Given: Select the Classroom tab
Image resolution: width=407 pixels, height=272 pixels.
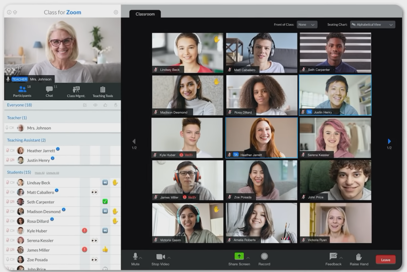Looking at the screenshot, I should [x=145, y=14].
